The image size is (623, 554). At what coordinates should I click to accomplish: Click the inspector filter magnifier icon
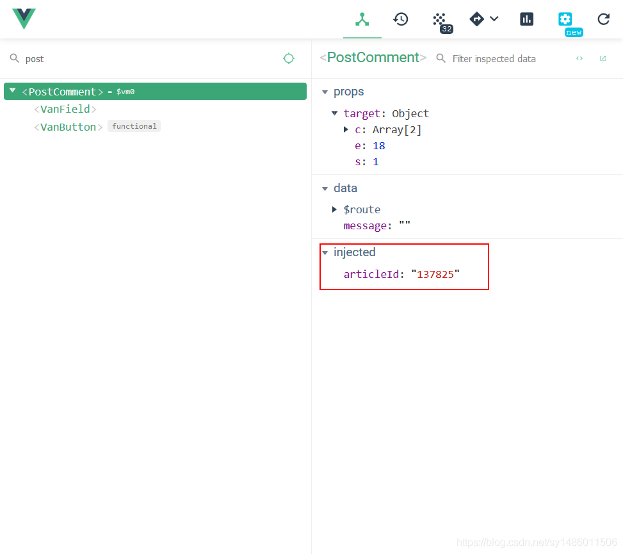(x=441, y=58)
